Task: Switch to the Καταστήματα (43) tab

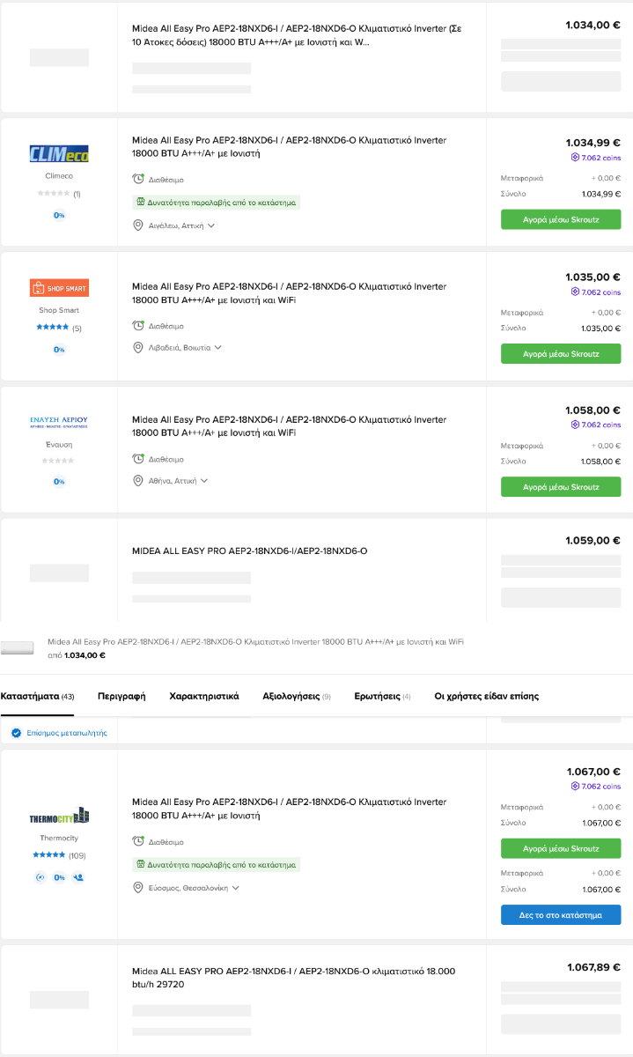Action: 38,696
